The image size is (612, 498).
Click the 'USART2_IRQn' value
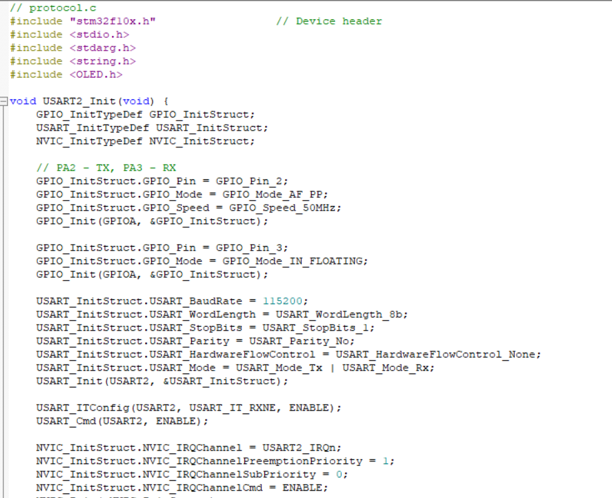298,447
